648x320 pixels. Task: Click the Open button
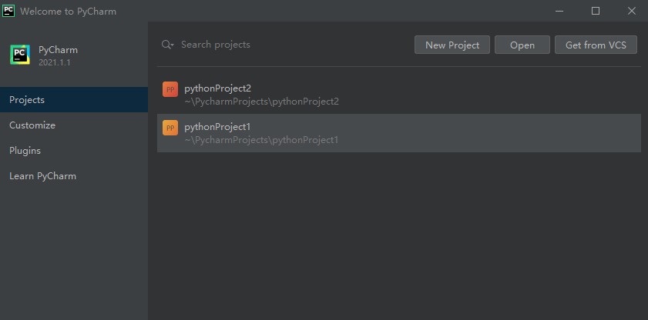tap(522, 45)
